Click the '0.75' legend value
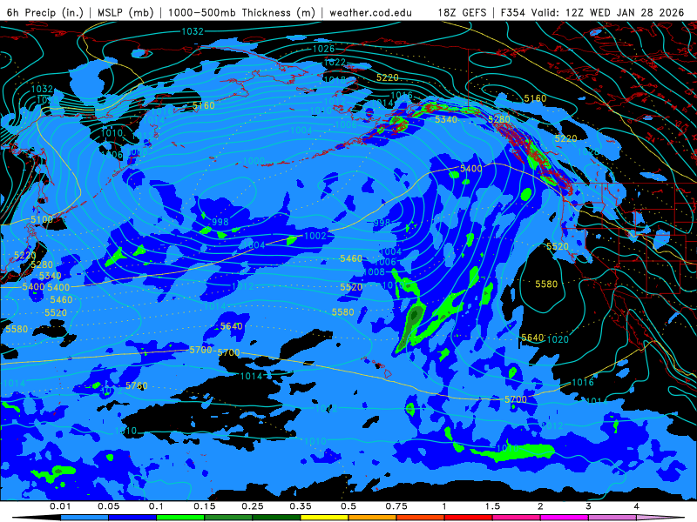The image size is (697, 522). point(396,506)
